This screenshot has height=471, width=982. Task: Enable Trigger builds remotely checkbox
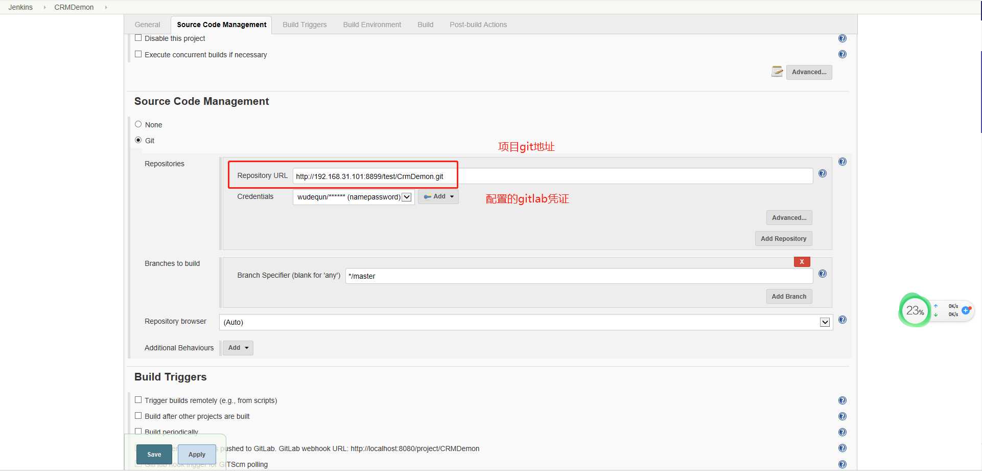pos(138,400)
